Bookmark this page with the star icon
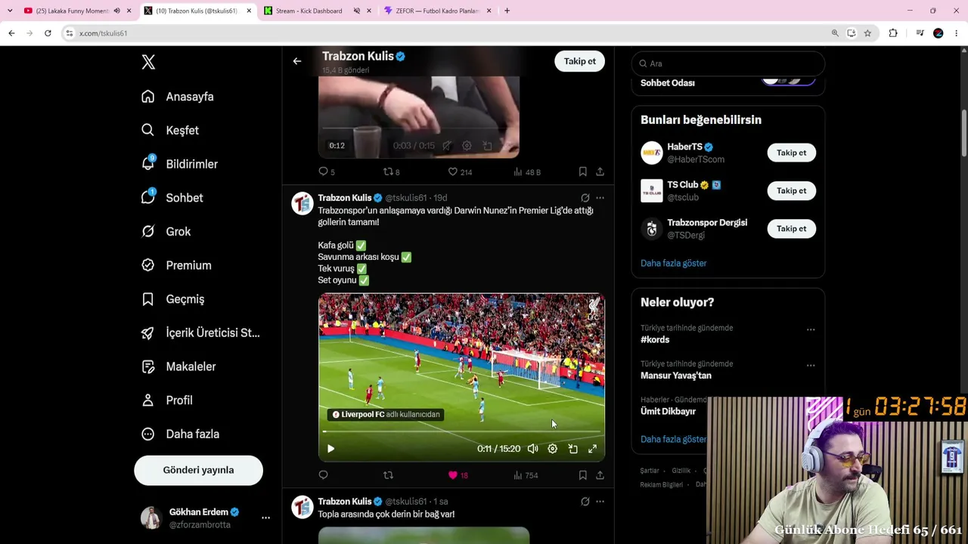This screenshot has height=544, width=968. (867, 33)
